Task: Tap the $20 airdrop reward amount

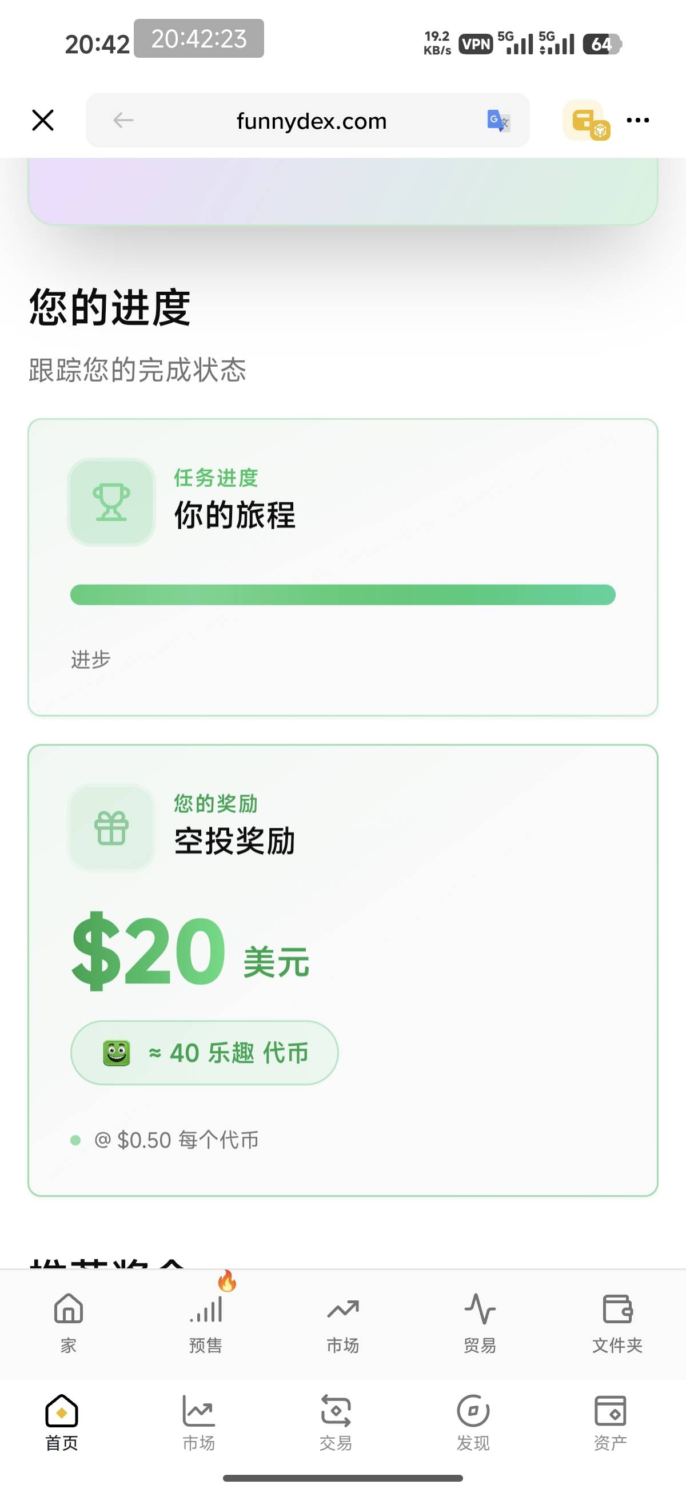Action: click(x=149, y=951)
